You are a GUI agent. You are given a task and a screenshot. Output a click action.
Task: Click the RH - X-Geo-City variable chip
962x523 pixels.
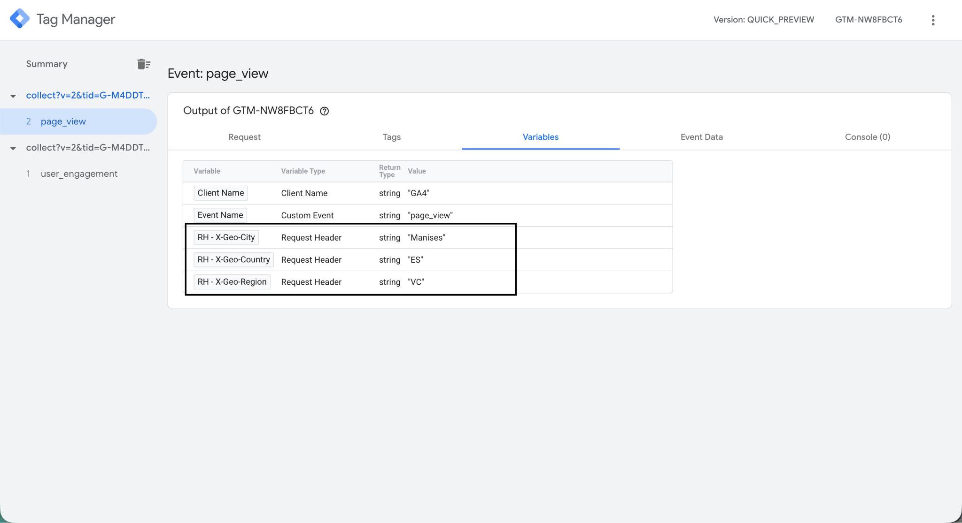coord(226,237)
